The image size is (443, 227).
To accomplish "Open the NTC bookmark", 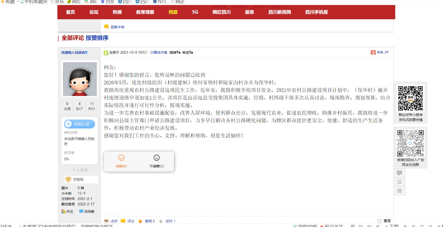I will (x=160, y=2).
